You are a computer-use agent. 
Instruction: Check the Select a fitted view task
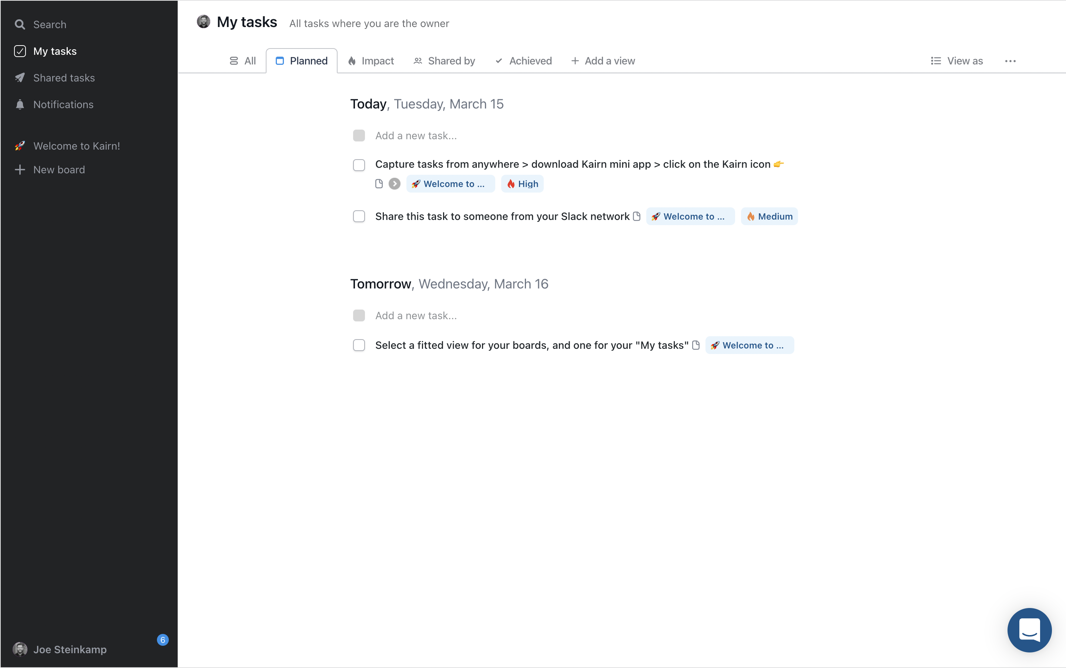click(359, 345)
